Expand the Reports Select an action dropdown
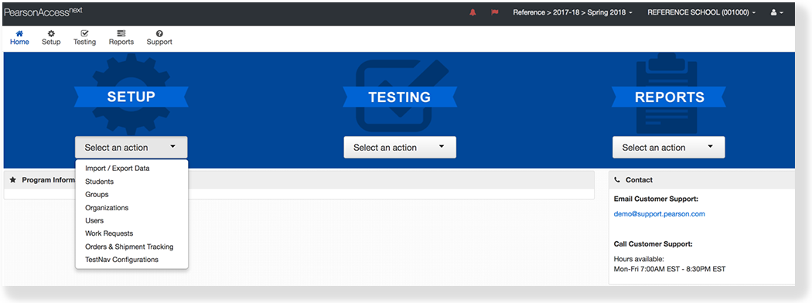 pos(669,148)
